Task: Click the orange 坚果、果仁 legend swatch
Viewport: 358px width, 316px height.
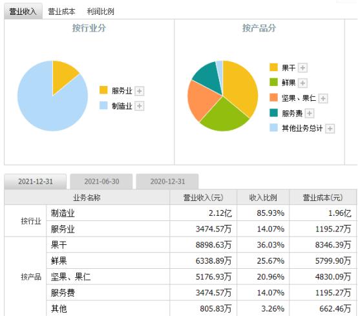Action: pos(273,98)
